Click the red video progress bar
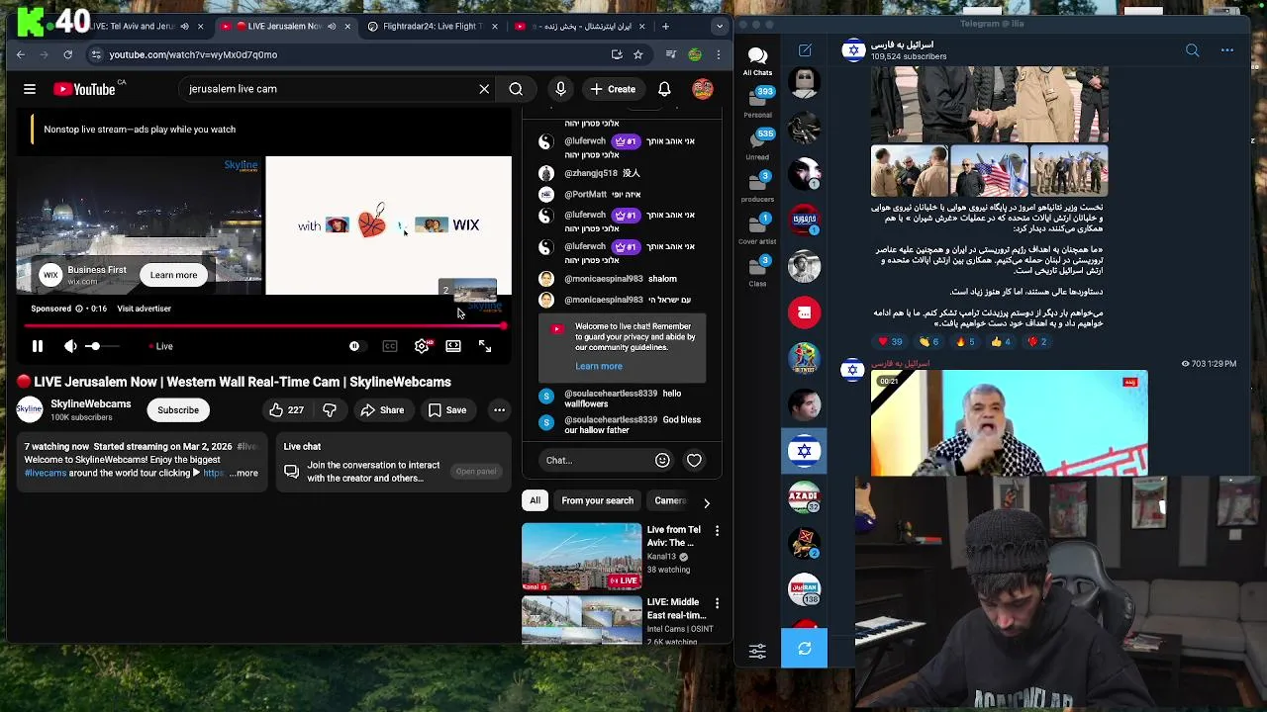Viewport: 1267px width, 712px height. (264, 325)
